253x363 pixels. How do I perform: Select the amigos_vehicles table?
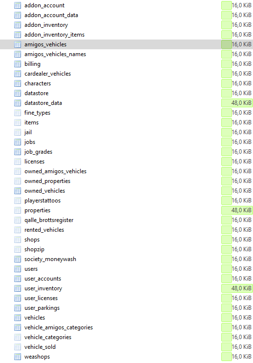45,44
